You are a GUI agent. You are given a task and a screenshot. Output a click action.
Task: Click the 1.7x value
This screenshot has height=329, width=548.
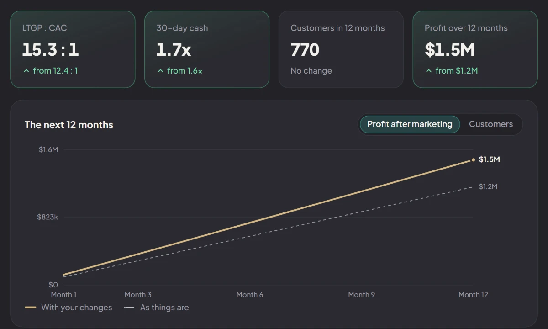click(174, 50)
